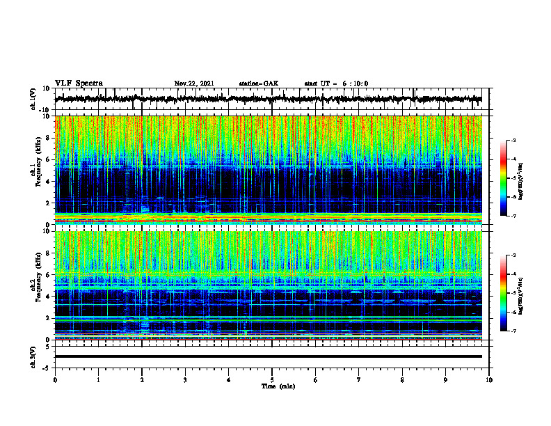Click the ch.1 color bar log(PSD) label
Screen dimensions: 551x426
521,182
